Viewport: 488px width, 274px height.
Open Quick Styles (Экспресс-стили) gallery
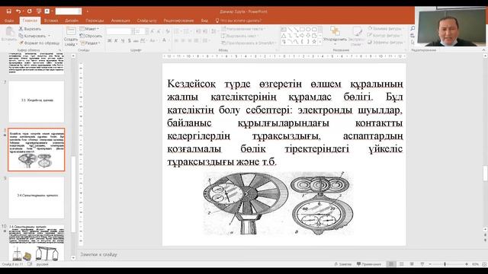pos(356,37)
